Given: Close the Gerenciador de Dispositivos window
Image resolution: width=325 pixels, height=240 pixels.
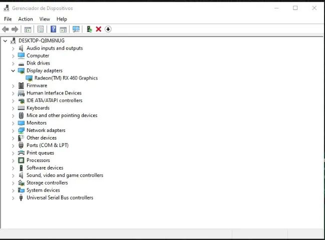Looking at the screenshot, I should point(314,8).
